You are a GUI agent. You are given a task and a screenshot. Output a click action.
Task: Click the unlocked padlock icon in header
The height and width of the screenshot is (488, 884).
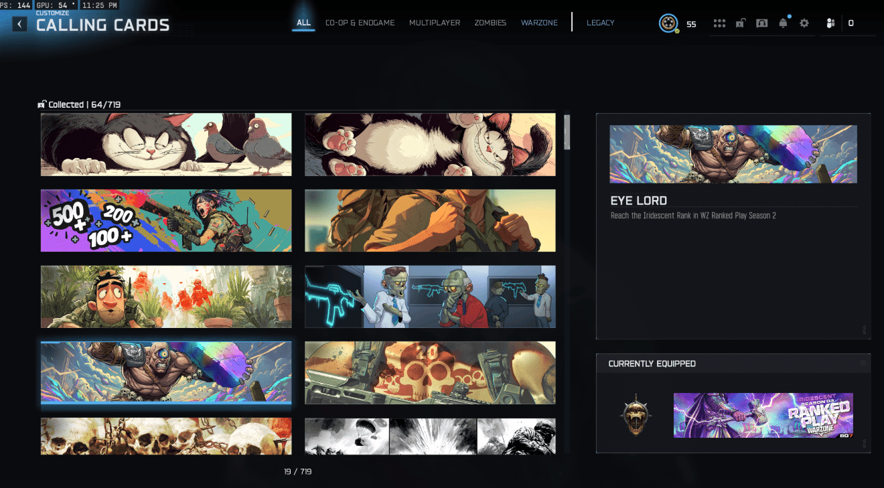[x=740, y=23]
